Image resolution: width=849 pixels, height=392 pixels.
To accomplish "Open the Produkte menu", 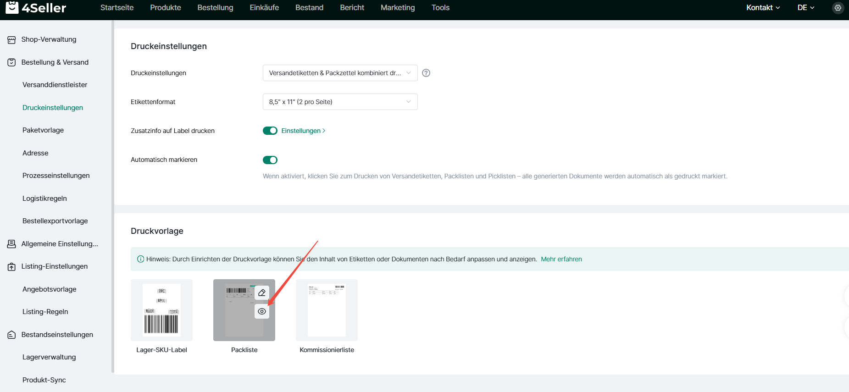I will [166, 7].
